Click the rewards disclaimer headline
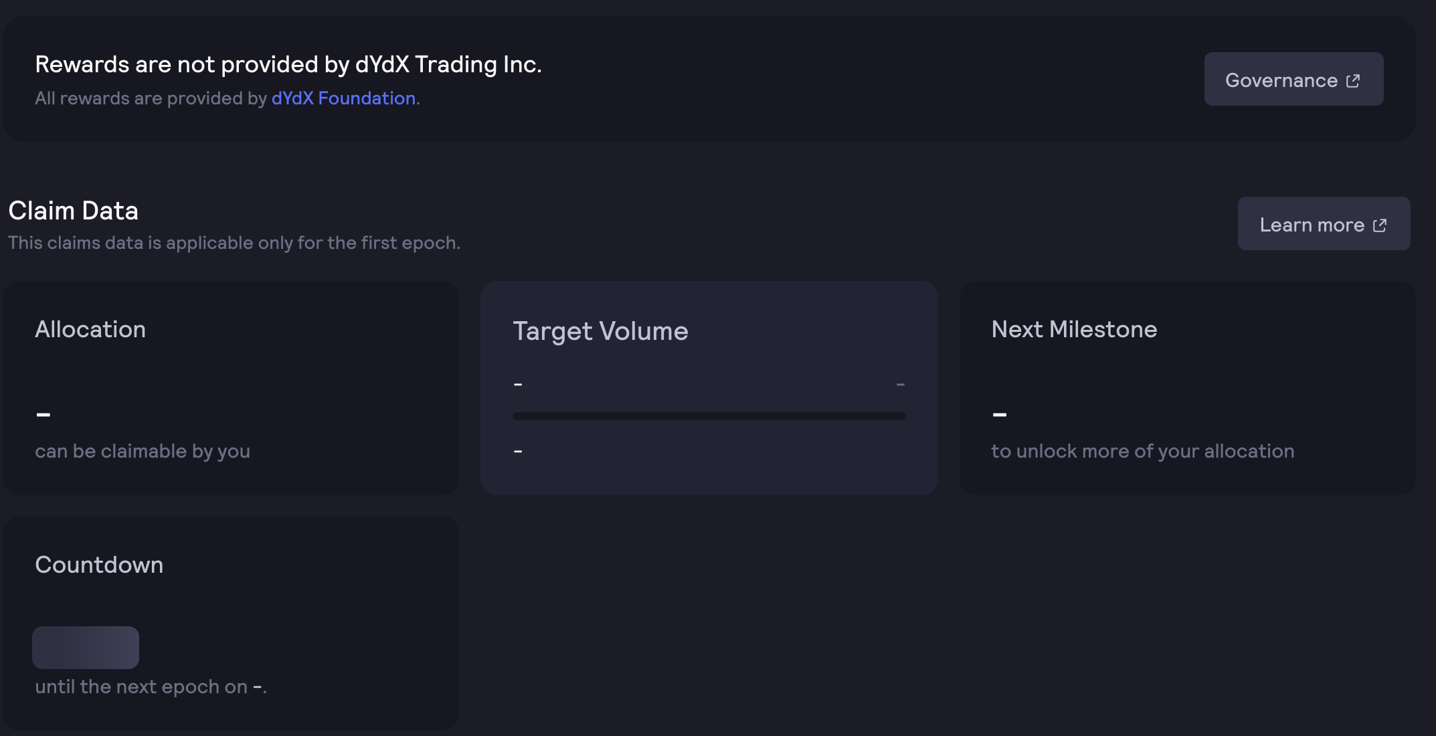This screenshot has width=1436, height=736. point(288,64)
